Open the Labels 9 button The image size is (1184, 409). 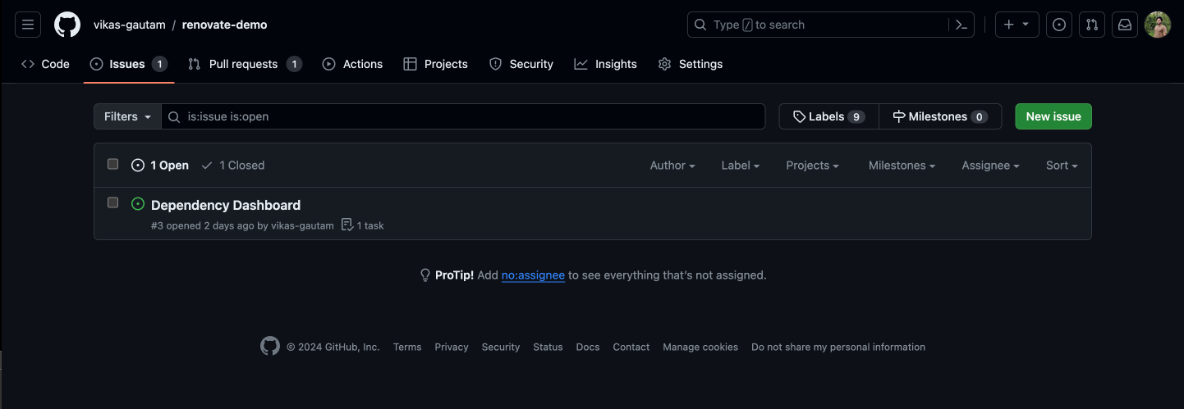click(828, 116)
